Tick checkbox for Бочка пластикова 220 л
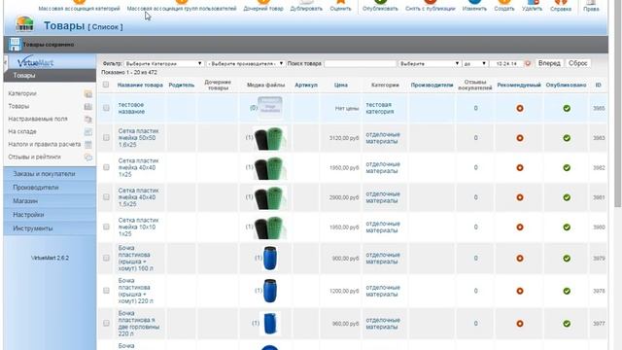Image resolution: width=622 pixels, height=350 pixels. [x=106, y=291]
